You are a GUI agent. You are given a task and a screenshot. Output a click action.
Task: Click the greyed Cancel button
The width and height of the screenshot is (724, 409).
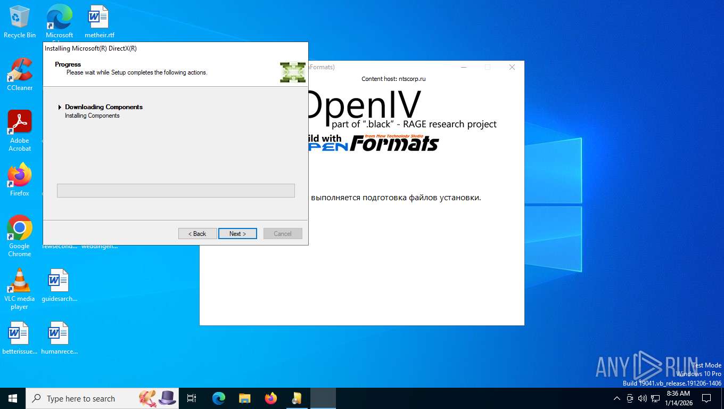click(283, 234)
